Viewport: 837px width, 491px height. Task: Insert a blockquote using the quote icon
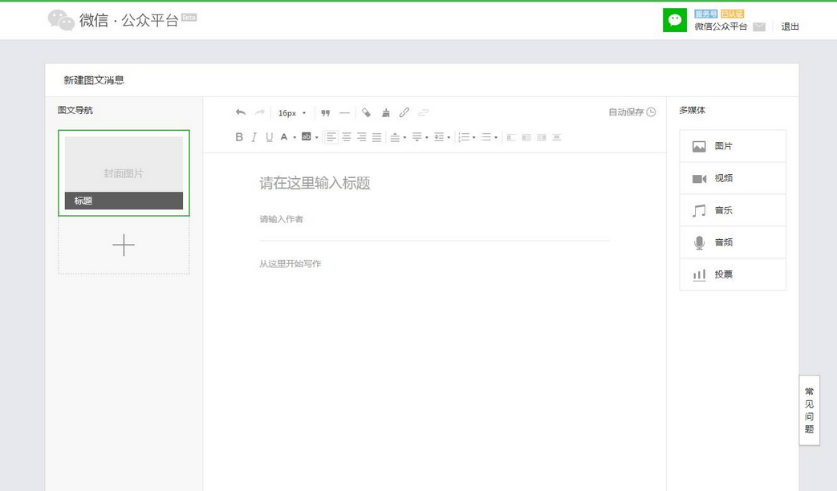pos(325,113)
